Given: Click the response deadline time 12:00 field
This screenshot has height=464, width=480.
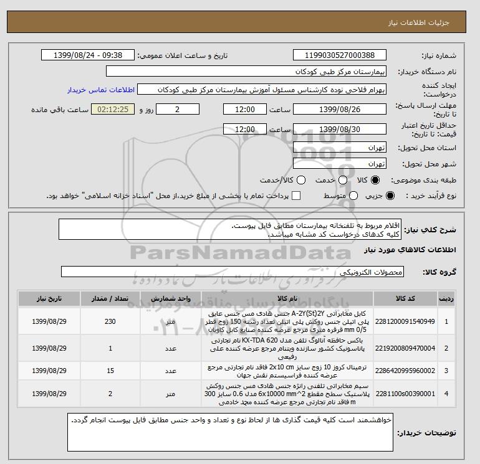Looking at the screenshot, I should click(x=245, y=109).
